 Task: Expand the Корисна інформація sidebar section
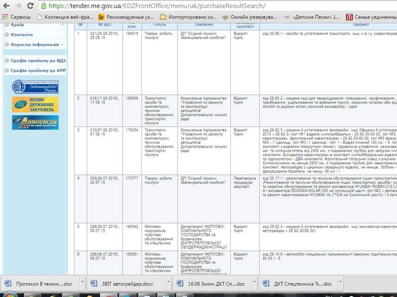click(62, 45)
